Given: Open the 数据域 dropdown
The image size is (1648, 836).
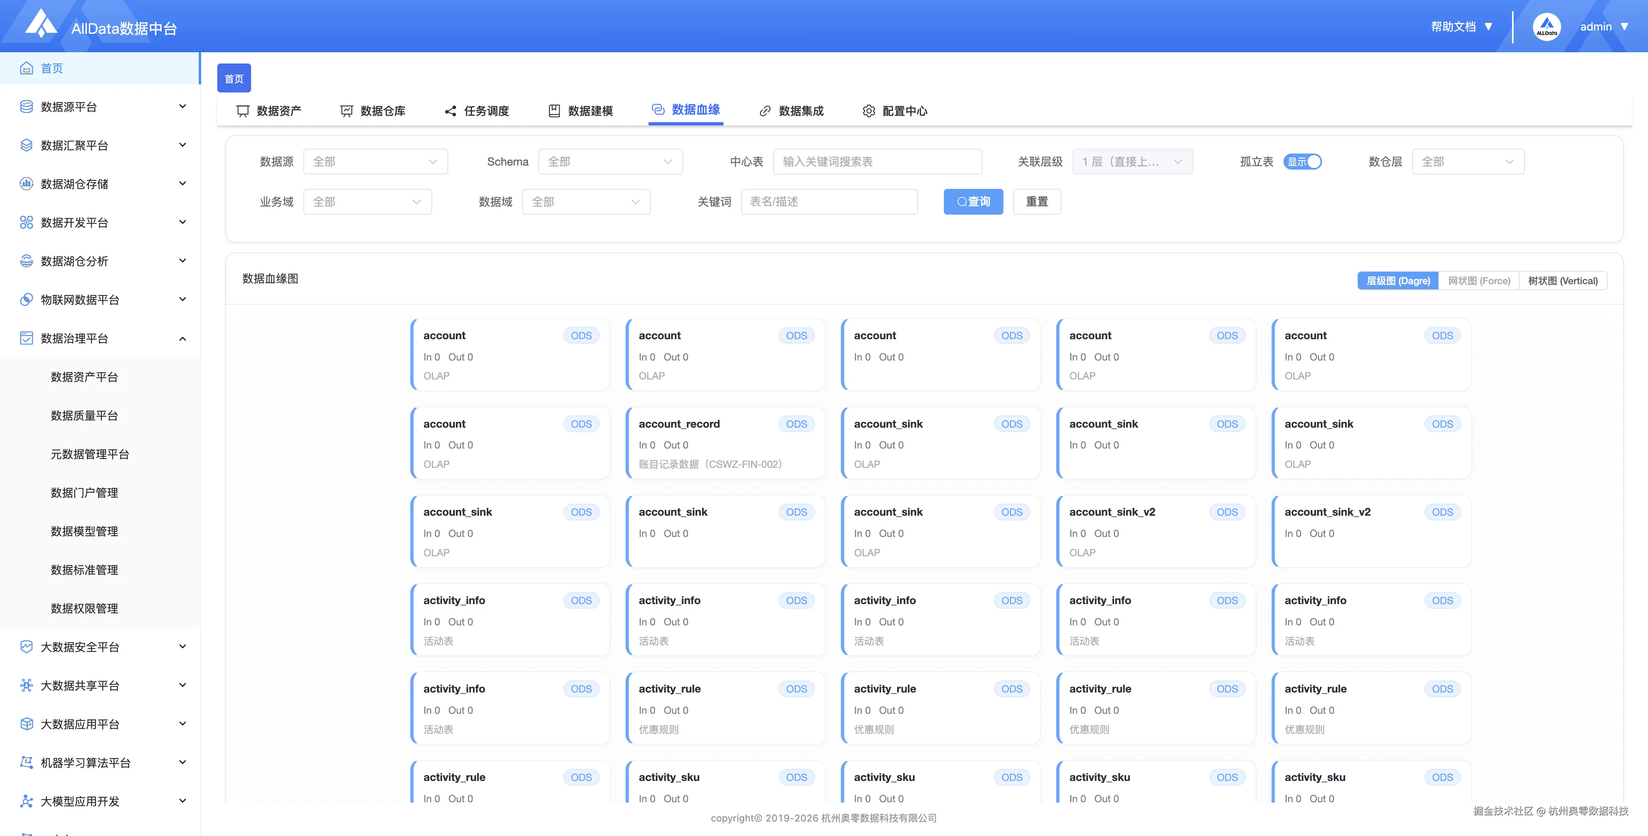Looking at the screenshot, I should click(586, 202).
